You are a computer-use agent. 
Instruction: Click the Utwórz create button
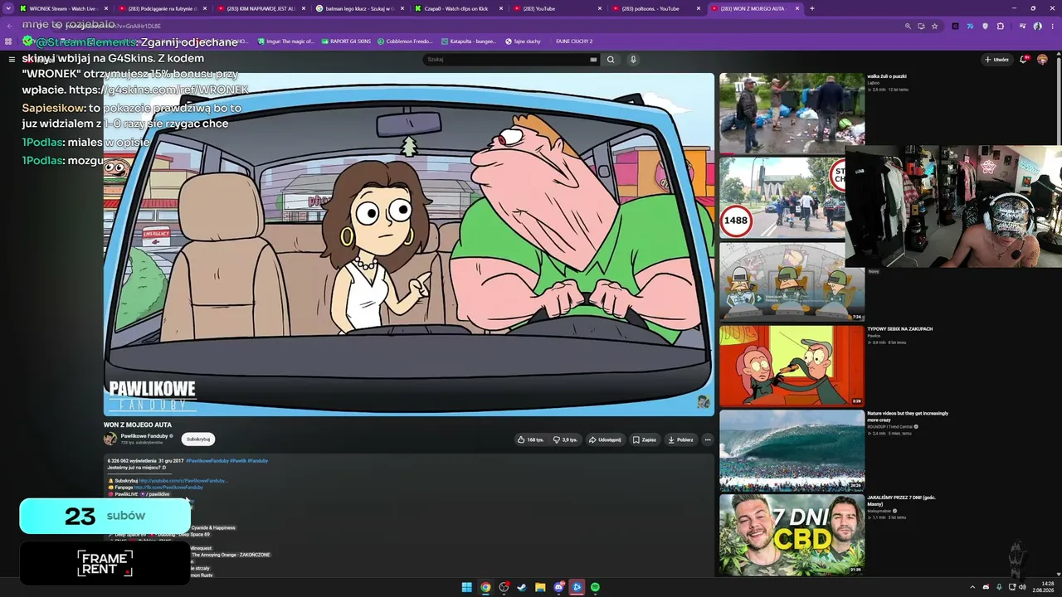click(x=996, y=60)
